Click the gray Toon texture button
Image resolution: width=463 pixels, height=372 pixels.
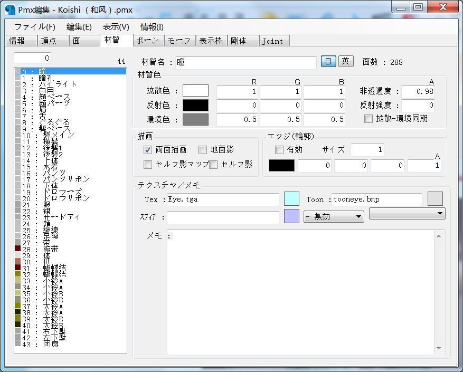point(435,199)
